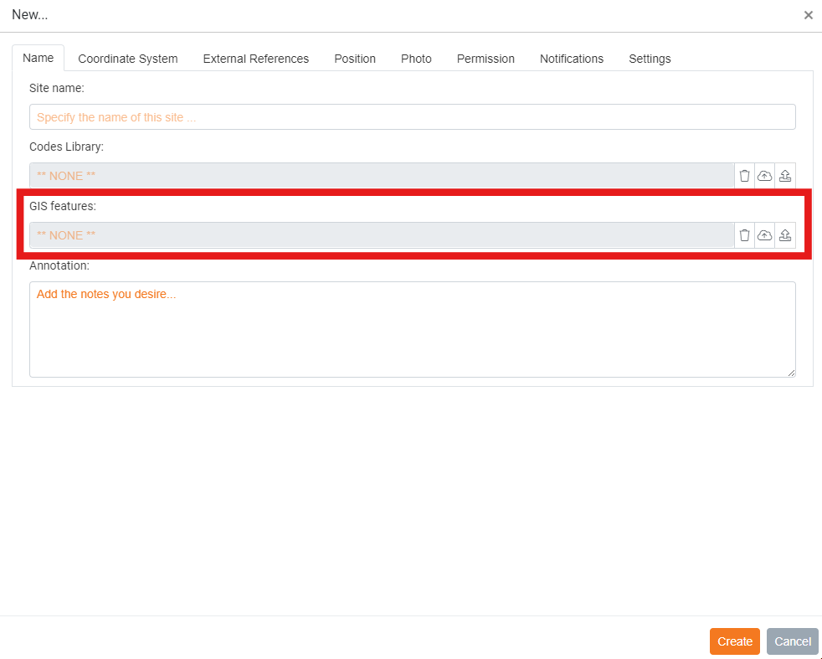
Task: Click the Codes Library NONE field
Action: [x=381, y=176]
